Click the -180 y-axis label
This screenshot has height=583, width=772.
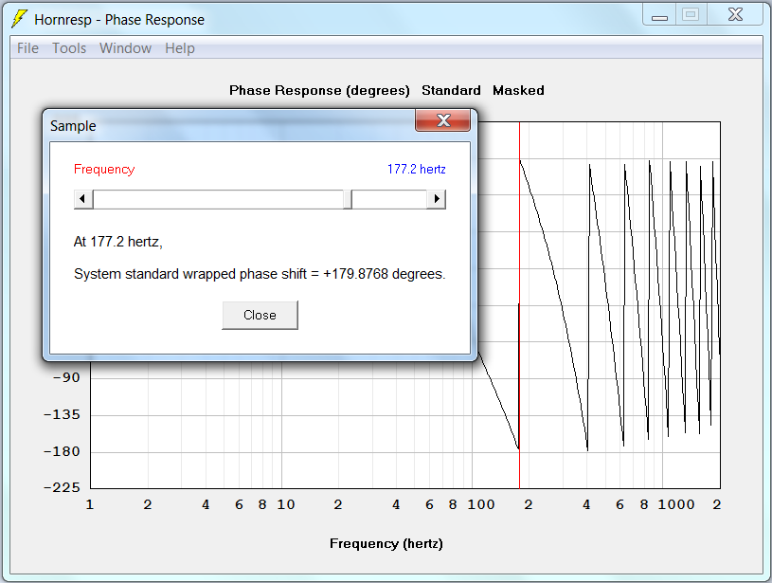click(62, 451)
